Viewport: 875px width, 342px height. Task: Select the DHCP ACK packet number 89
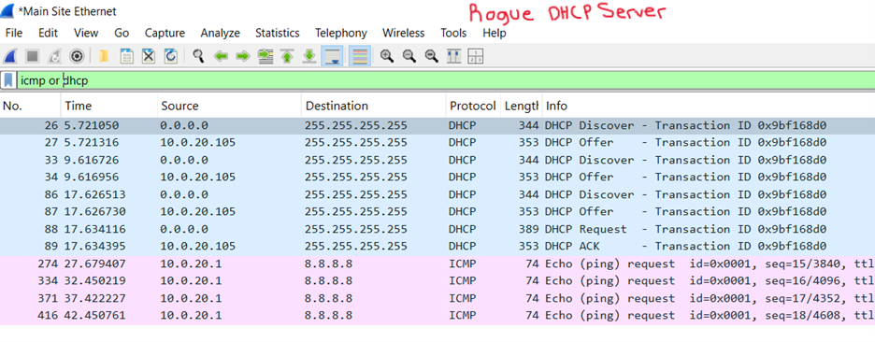coord(437,246)
